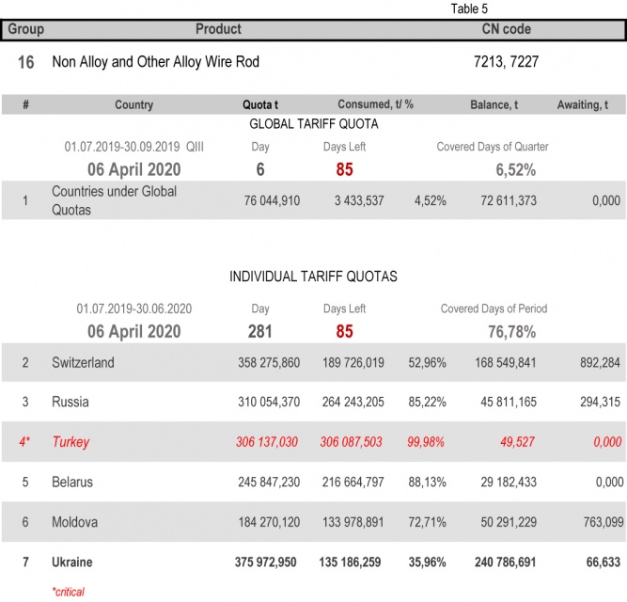Image resolution: width=627 pixels, height=602 pixels.
Task: Click the red Turkey country entry
Action: click(72, 441)
